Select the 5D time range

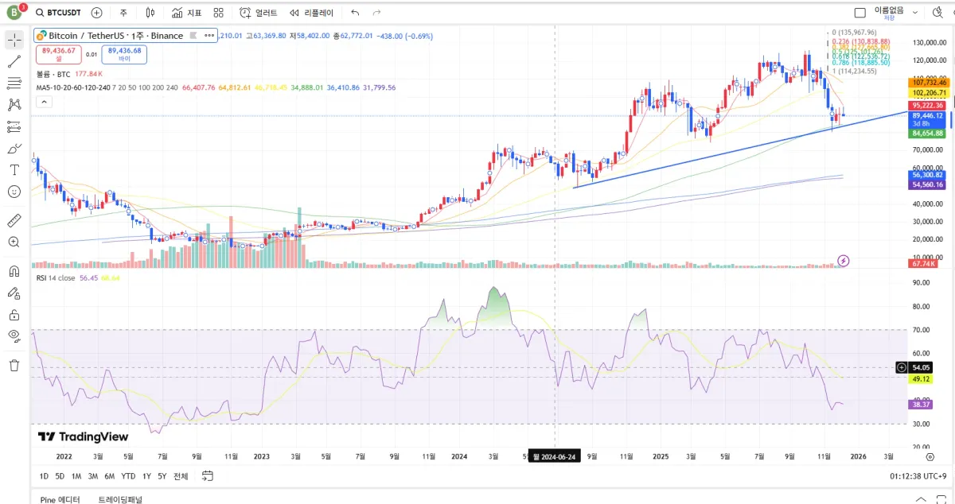[x=60, y=476]
